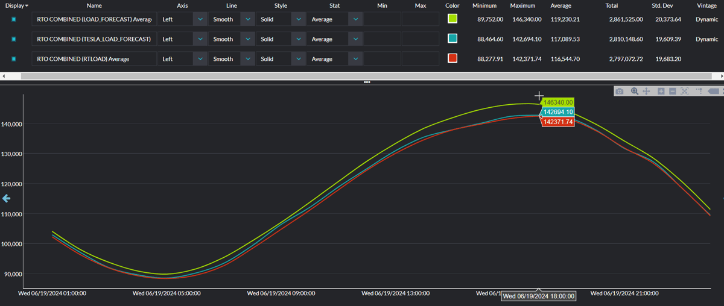The height and width of the screenshot is (306, 724).
Task: Open the Display column header menu
Action: [17, 5]
